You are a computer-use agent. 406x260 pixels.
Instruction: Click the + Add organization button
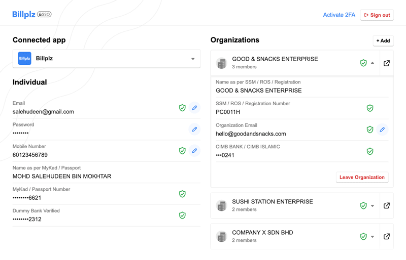383,41
